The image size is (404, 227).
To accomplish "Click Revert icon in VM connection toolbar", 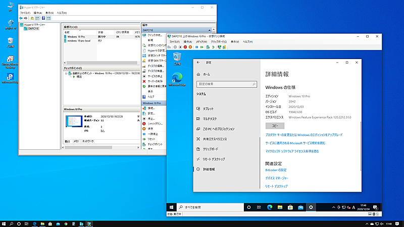I will [x=213, y=47].
